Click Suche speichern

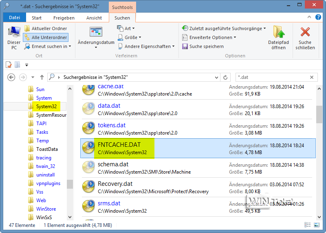tap(203, 46)
